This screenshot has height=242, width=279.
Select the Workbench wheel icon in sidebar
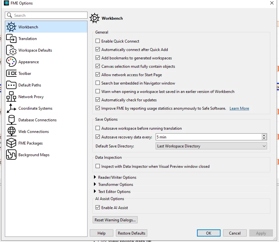[11, 27]
